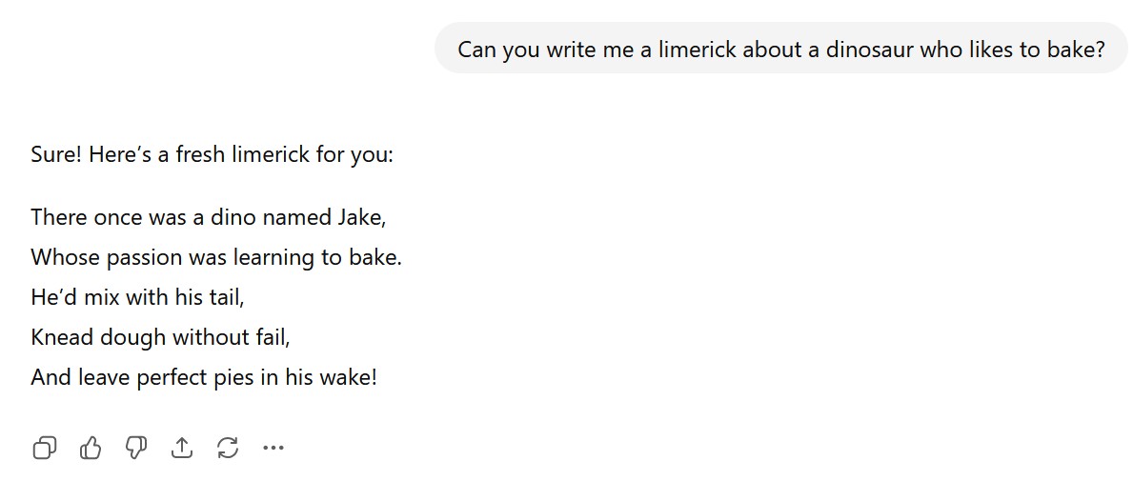The width and height of the screenshot is (1133, 481).
Task: Click the user's dinosaur limerick request bubble
Action: click(779, 50)
